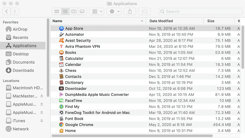Click the Font Book app icon
Screen dimensions: 245x138
(x=61, y=119)
